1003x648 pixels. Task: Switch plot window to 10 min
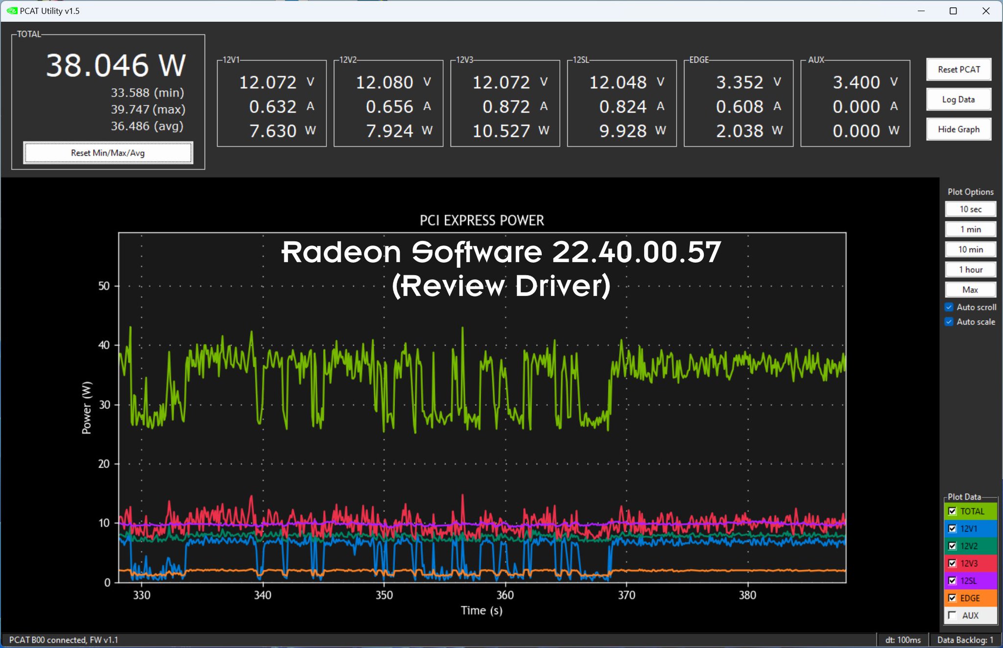click(x=970, y=249)
